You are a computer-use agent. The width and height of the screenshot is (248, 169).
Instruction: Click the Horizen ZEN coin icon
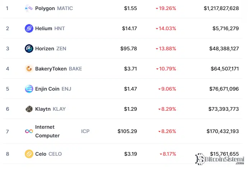(29, 49)
